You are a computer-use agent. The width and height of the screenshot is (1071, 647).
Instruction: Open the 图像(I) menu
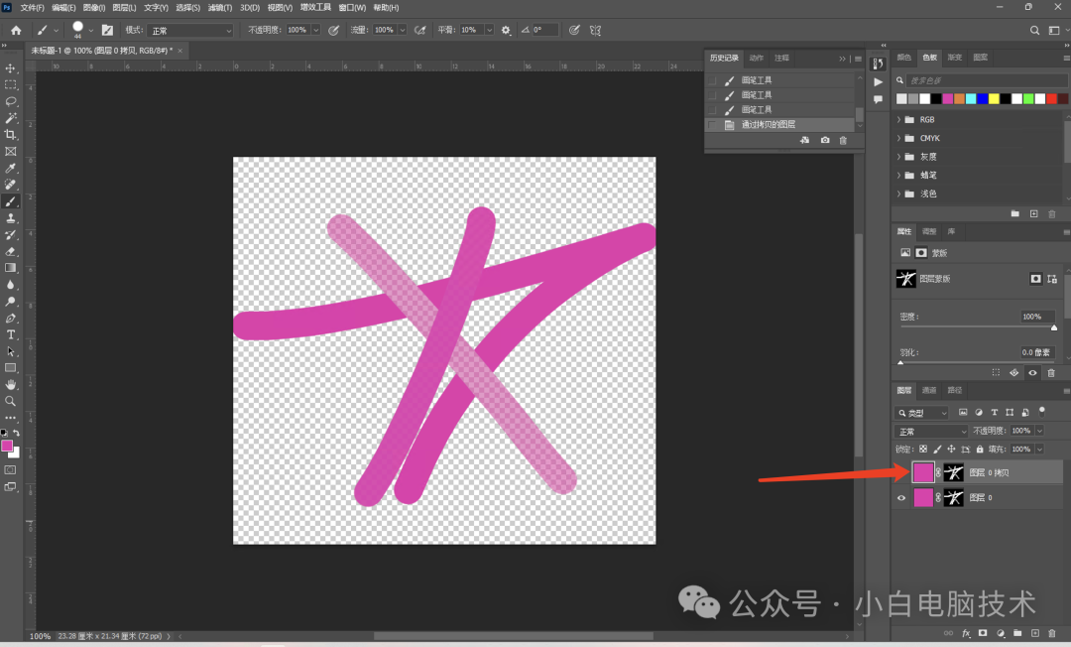pos(93,8)
